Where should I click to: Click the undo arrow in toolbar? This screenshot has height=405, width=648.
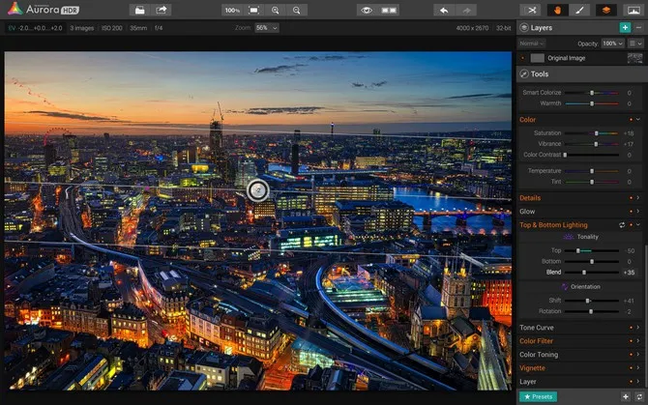pyautogui.click(x=444, y=10)
